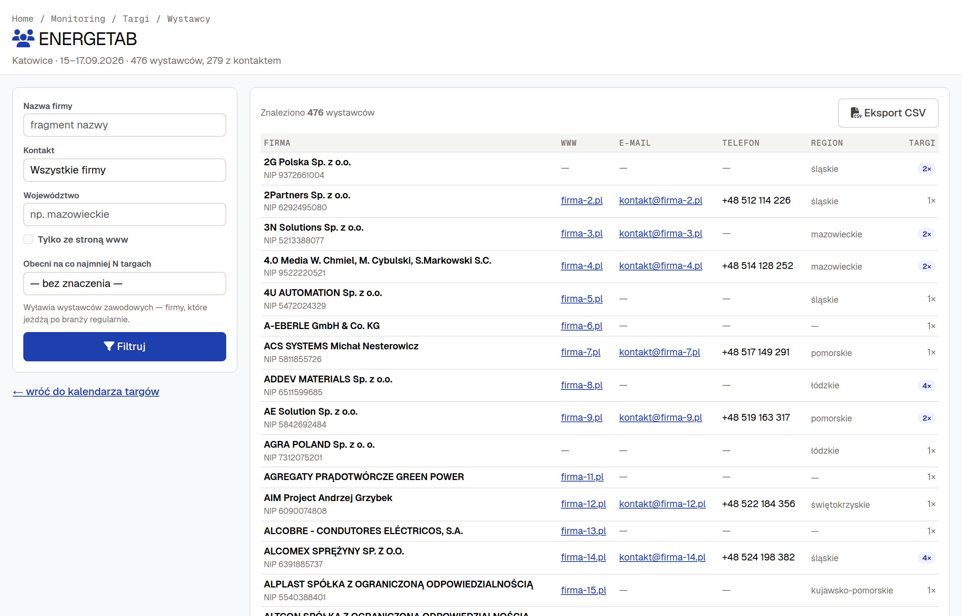The width and height of the screenshot is (962, 616).
Task: Click the 4× badge in ADDEV MATERIALS row
Action: (926, 386)
